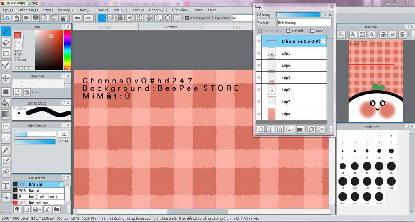The width and height of the screenshot is (415, 222).
Task: Enable the concentric circle snap guide
Action: [x=149, y=18]
